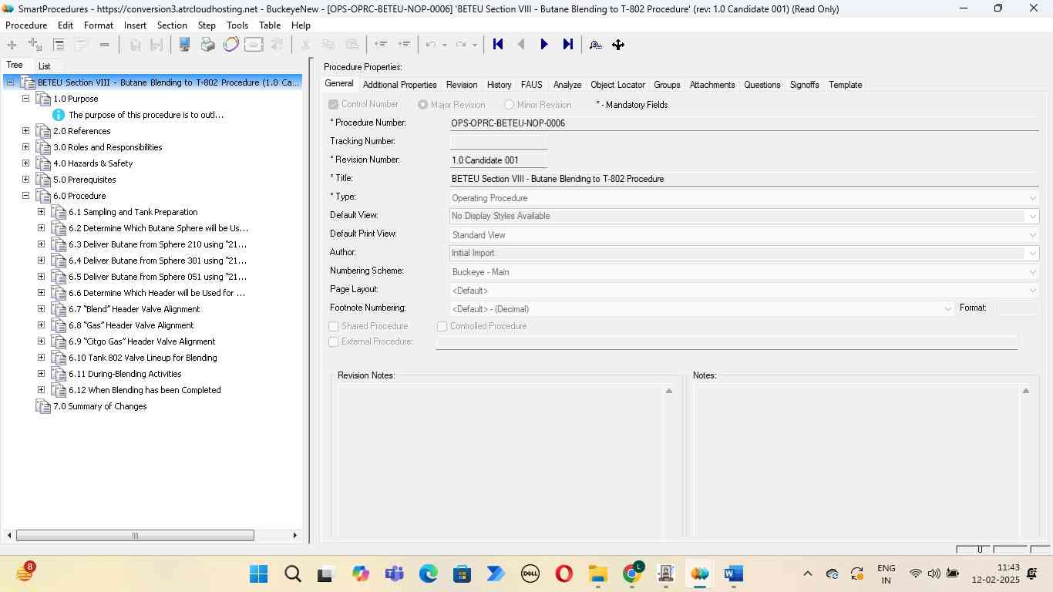
Task: Click the print icon in toolbar
Action: pyautogui.click(x=207, y=45)
